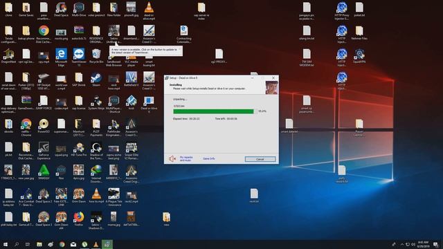Launch the PowerISO shortcut
443x249 pixels.
[44, 126]
